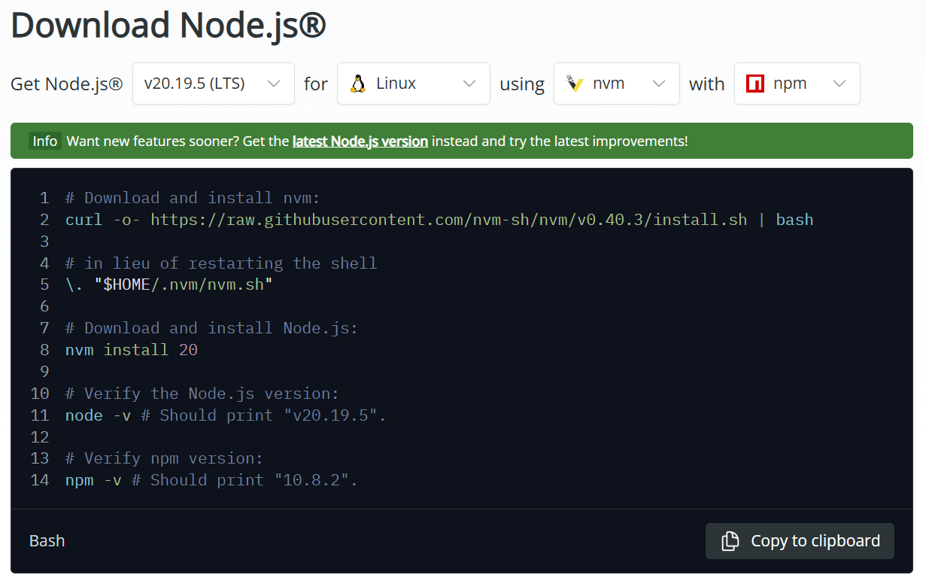Click the "with" label text

click(x=707, y=84)
